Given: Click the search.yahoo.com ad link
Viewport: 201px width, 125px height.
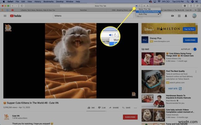Looking at the screenshot, I should click(x=177, y=83).
